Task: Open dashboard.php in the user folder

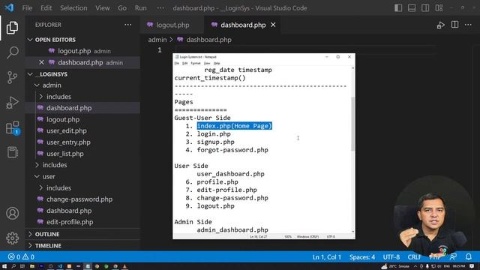Action: (69, 211)
